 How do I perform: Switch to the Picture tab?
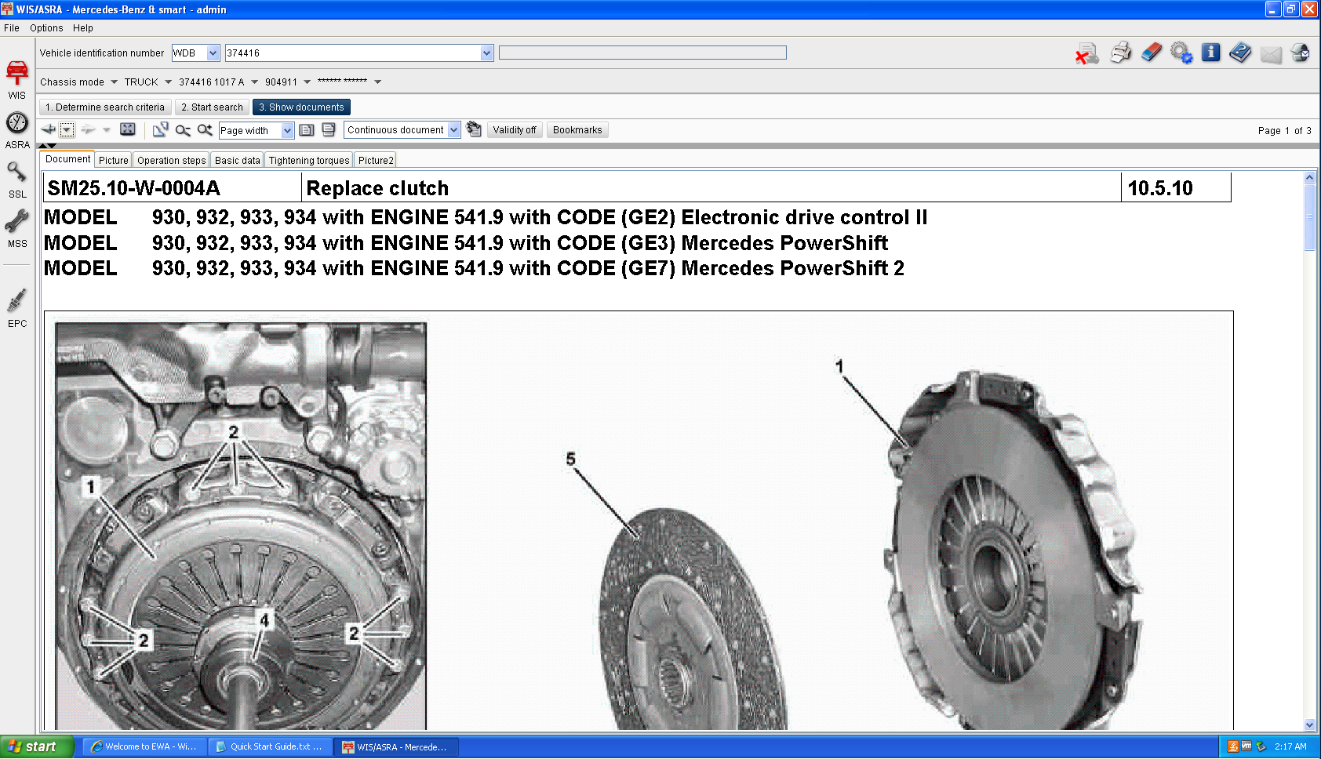[114, 160]
